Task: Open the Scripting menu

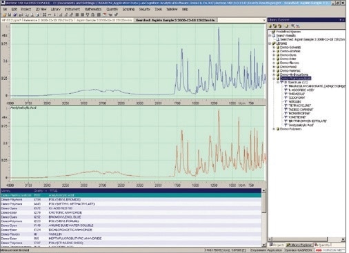Action: [128, 10]
